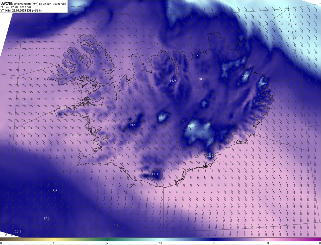
Task: Click the 14.9 value on the map
Action: pyautogui.click(x=173, y=81)
